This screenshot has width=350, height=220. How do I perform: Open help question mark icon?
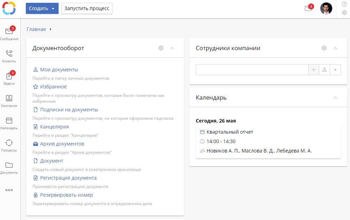[x=344, y=4]
